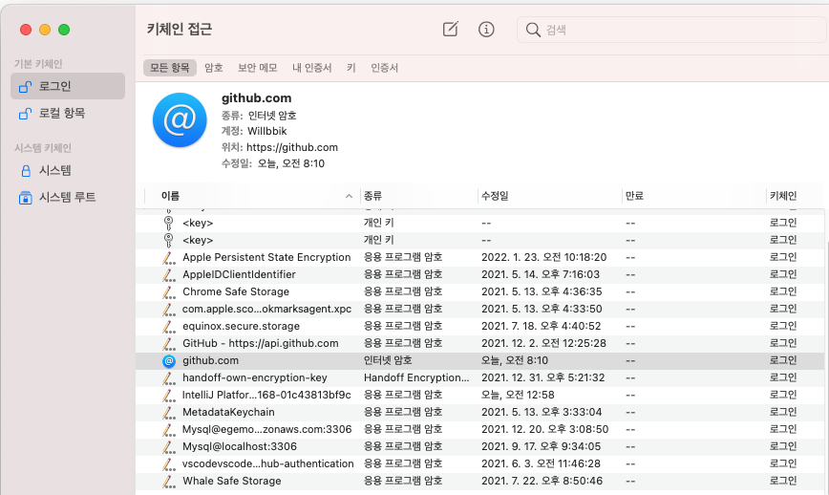Viewport: 829px width, 495px height.
Task: Click date 2022. 1. 23. 오전 10:18:20
Action: pos(544,257)
